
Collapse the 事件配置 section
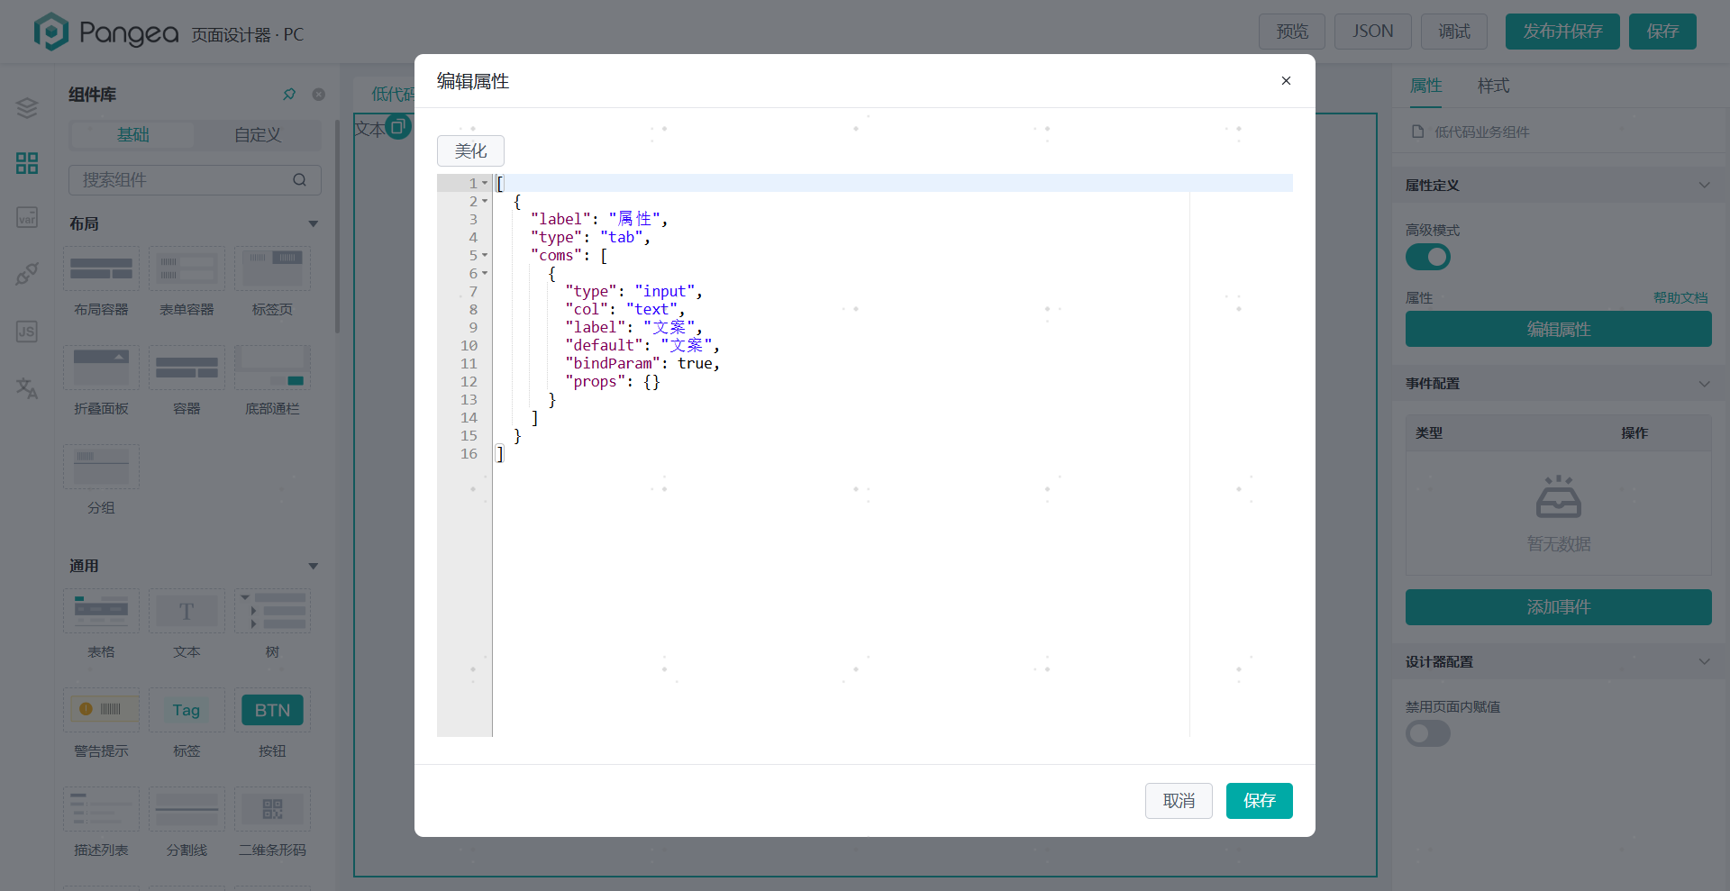pos(1704,383)
